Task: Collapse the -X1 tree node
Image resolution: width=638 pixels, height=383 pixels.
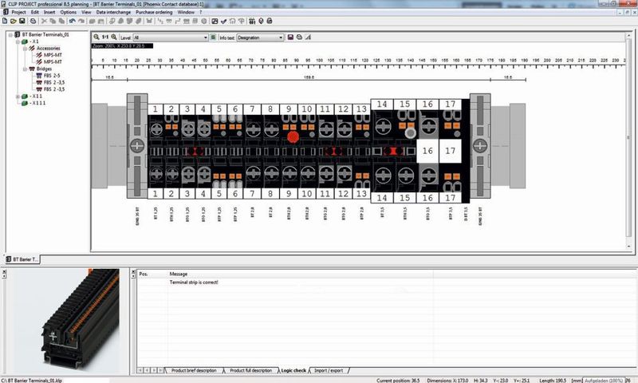Action: pos(18,41)
